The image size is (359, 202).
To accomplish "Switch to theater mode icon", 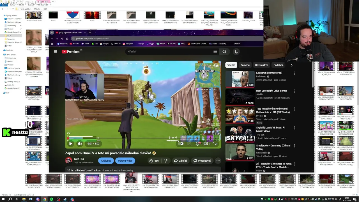I will click(x=206, y=144).
